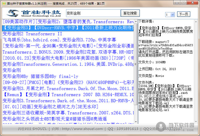The width and height of the screenshot is (200, 136).
Task: Select result 变形金刚三语收藏版-简英字幕
Action: [x=68, y=113]
